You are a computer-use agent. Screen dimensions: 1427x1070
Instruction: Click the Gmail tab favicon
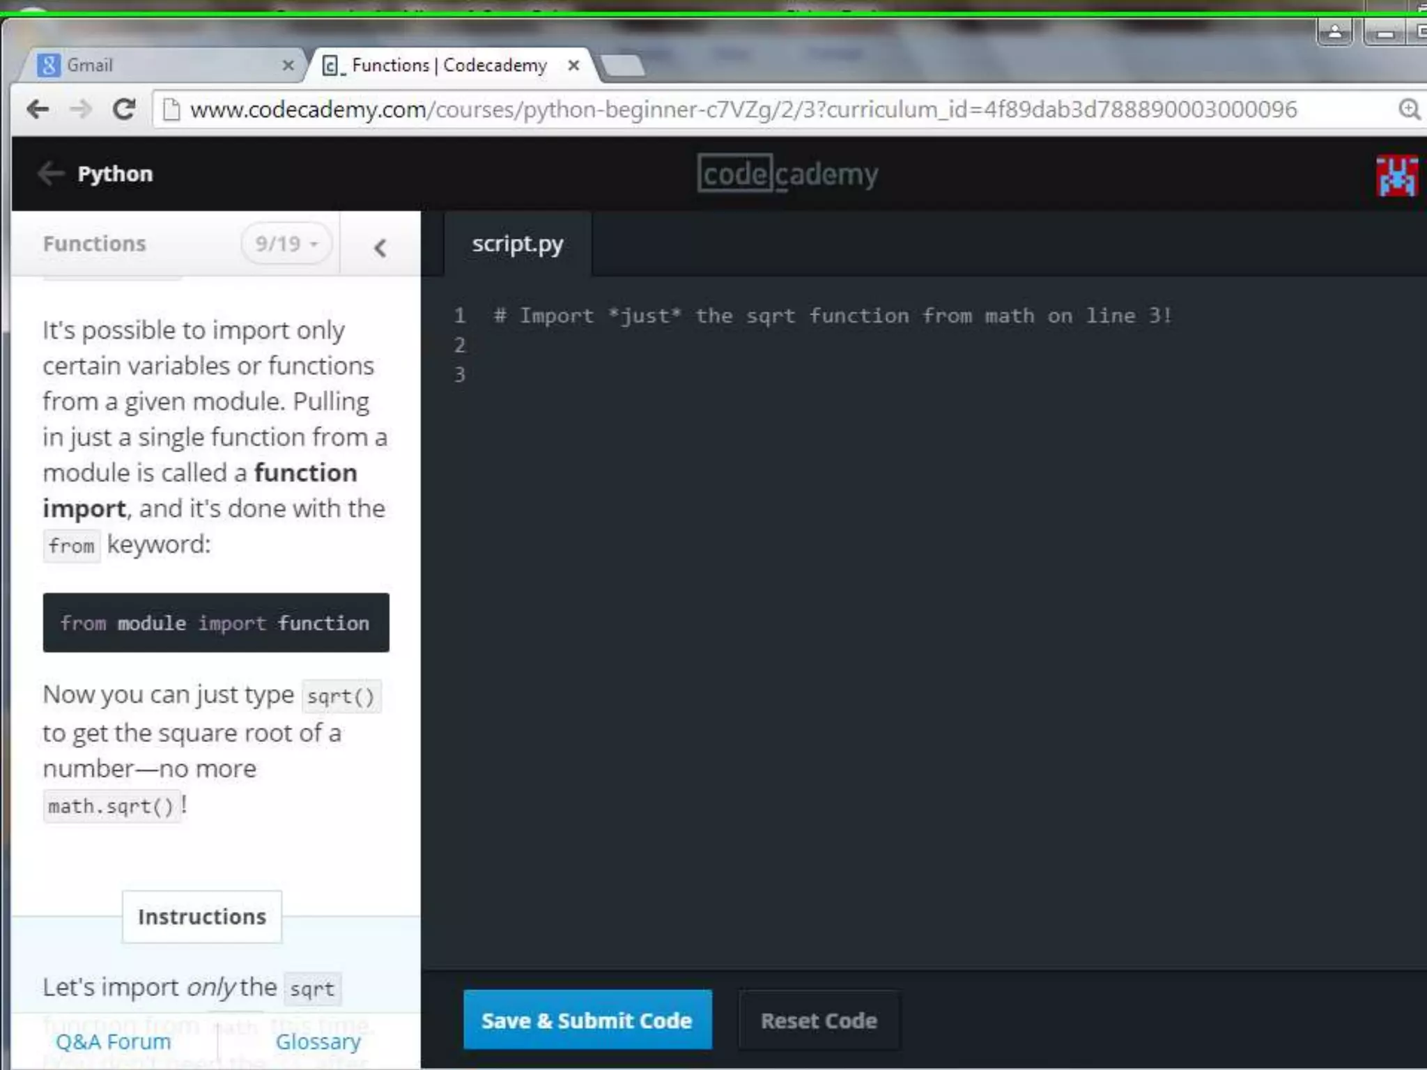tap(48, 65)
